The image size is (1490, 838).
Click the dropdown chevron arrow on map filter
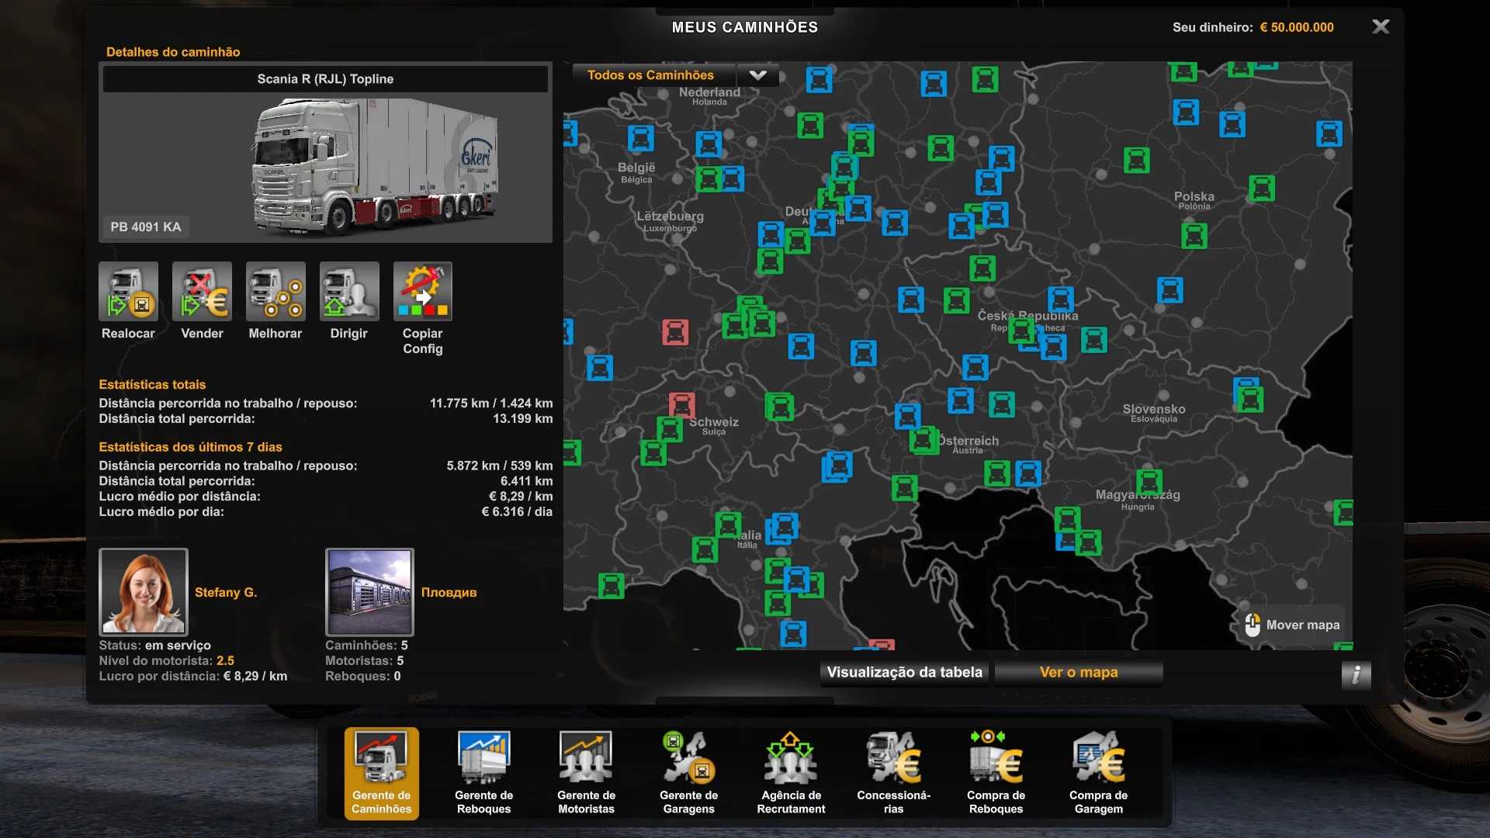point(757,75)
